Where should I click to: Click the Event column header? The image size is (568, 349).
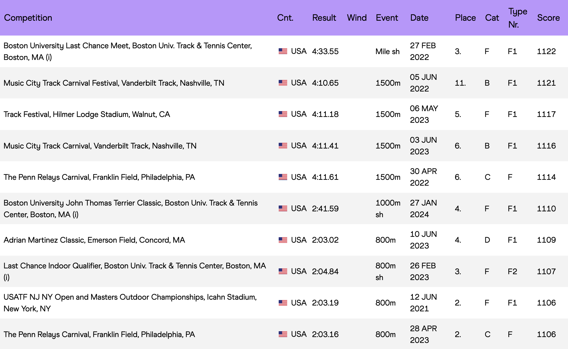387,18
